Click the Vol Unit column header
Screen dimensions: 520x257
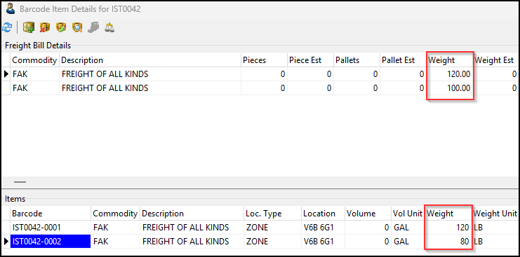click(x=408, y=214)
